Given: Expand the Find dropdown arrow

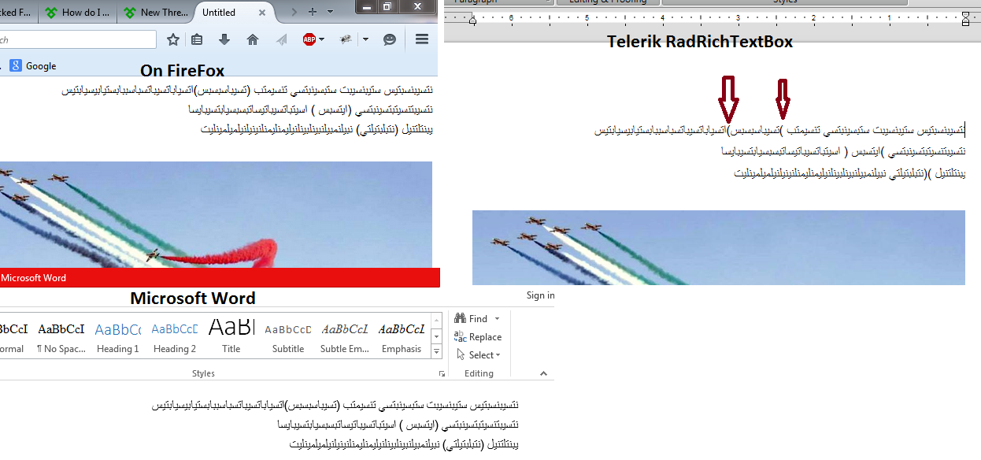Looking at the screenshot, I should [x=497, y=319].
